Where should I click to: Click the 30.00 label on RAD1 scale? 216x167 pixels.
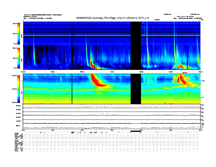15,58
